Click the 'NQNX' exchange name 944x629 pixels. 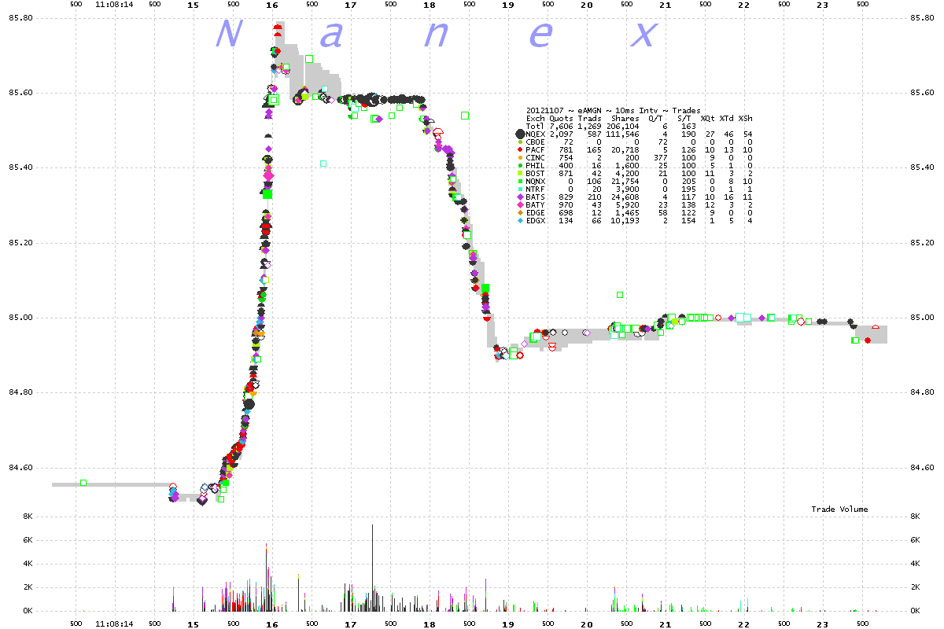pos(535,181)
